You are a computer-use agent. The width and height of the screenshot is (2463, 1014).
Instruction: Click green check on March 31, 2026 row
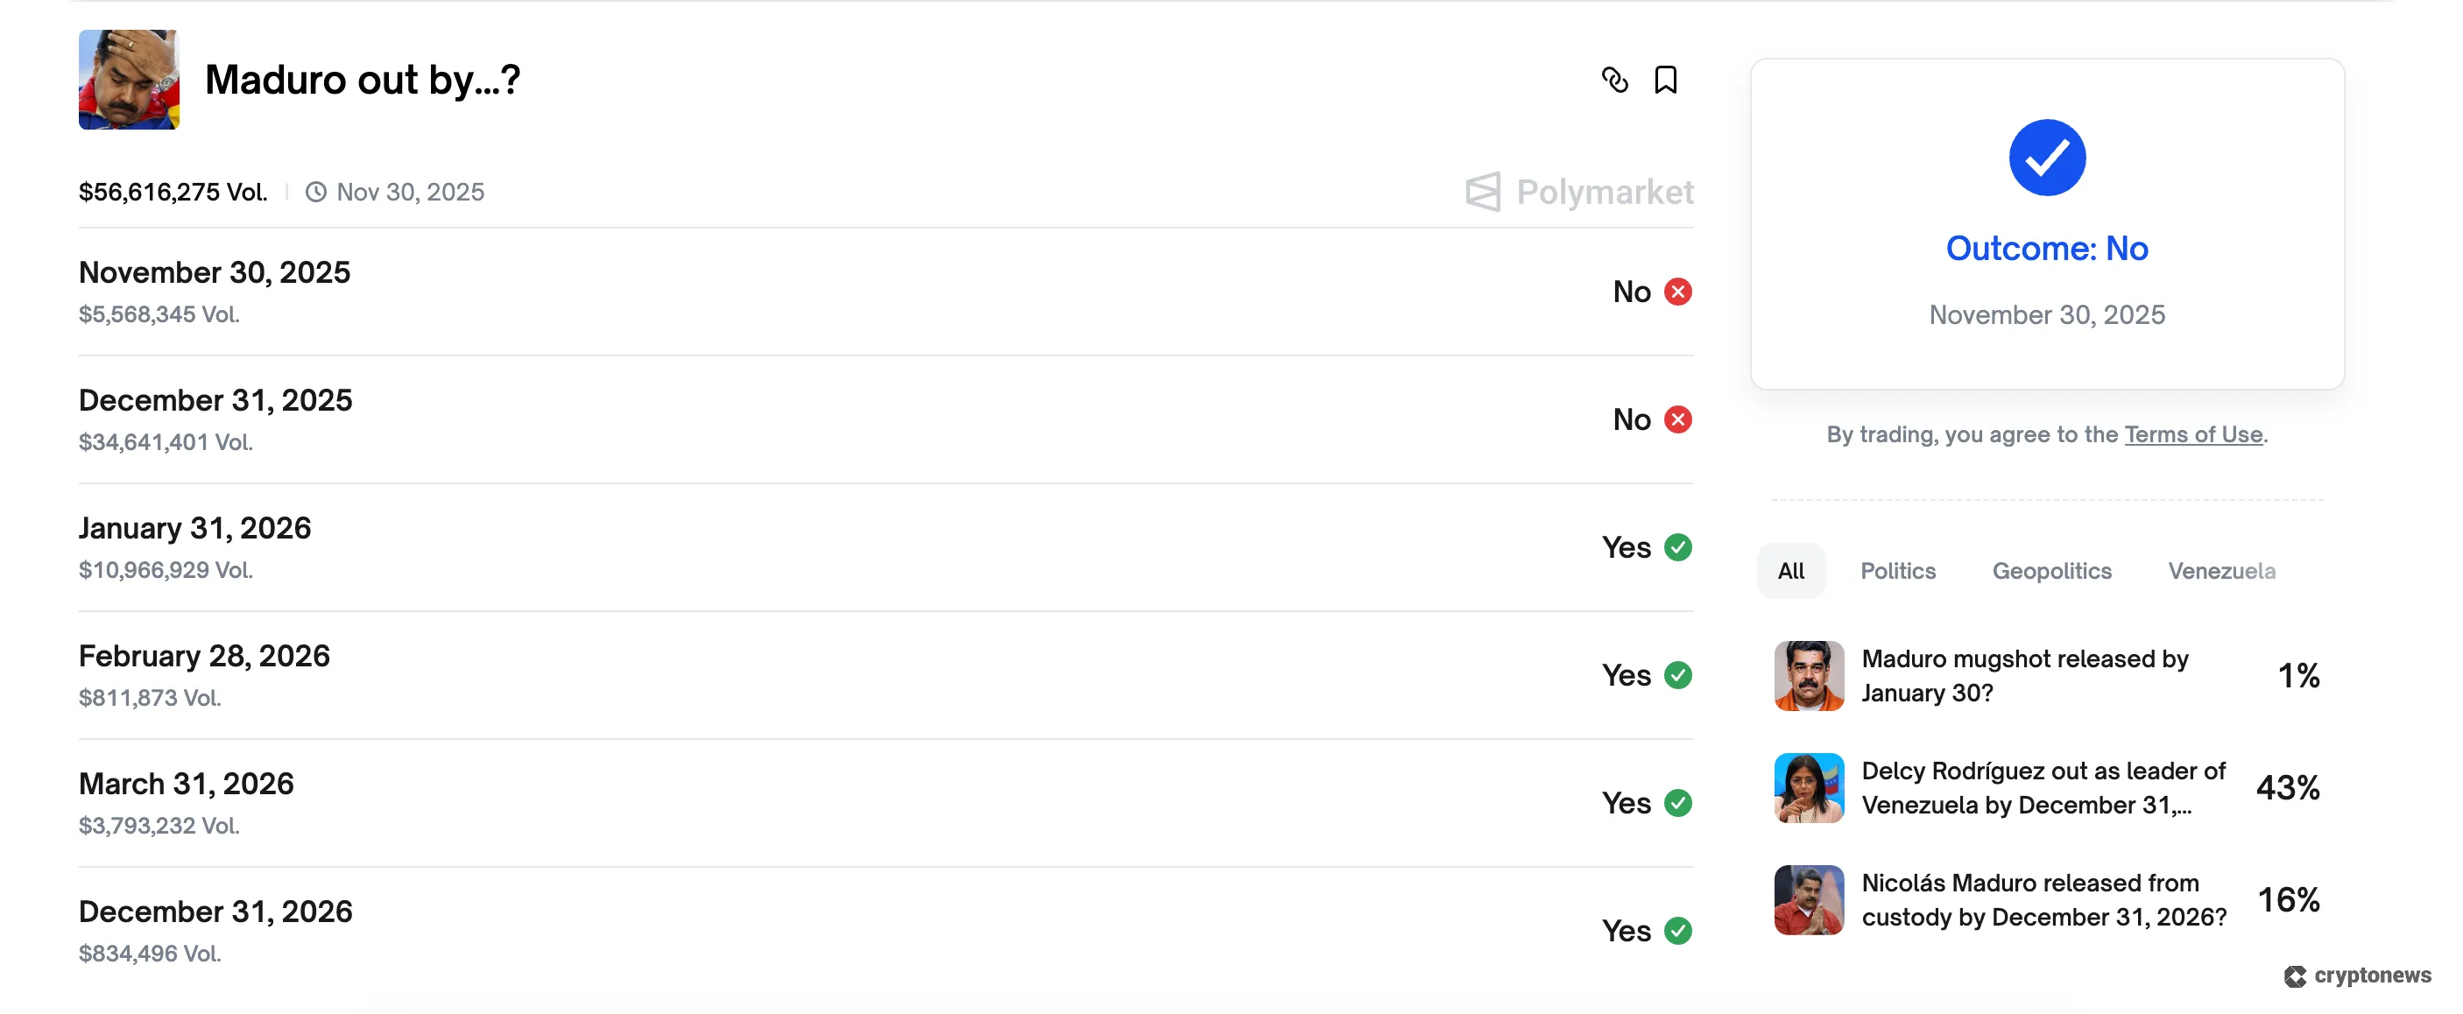(x=1678, y=803)
